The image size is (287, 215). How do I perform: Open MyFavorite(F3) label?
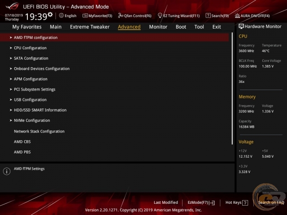pyautogui.click(x=100, y=16)
